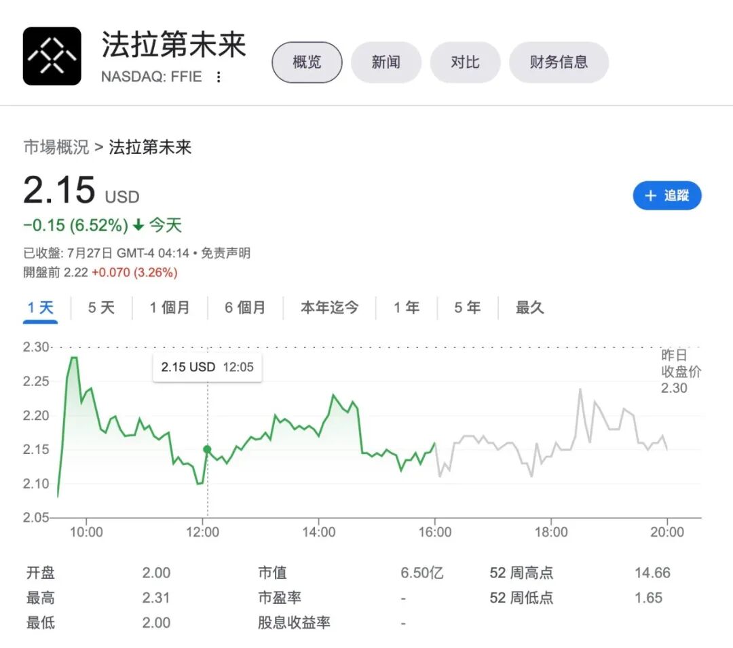Viewport: 733px width, 648px height.
Task: Select the 1 個月 time range
Action: click(170, 308)
